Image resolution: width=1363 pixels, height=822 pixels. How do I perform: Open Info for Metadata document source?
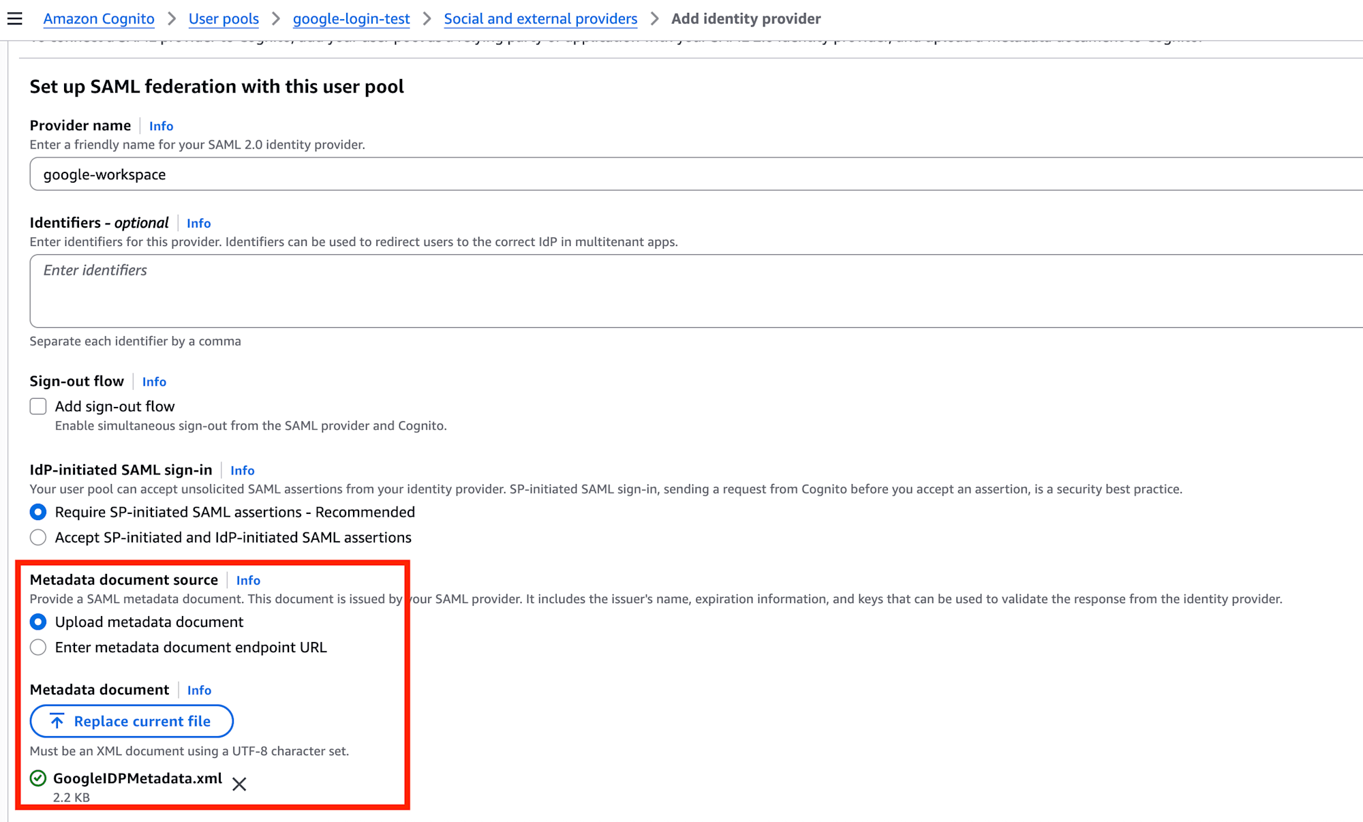tap(248, 580)
